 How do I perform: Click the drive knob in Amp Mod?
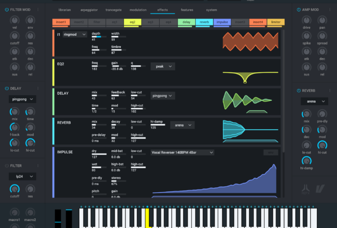tap(307, 20)
